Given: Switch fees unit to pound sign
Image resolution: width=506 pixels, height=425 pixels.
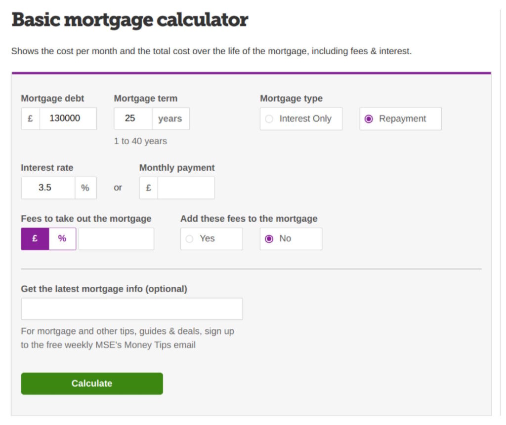Looking at the screenshot, I should pyautogui.click(x=35, y=238).
